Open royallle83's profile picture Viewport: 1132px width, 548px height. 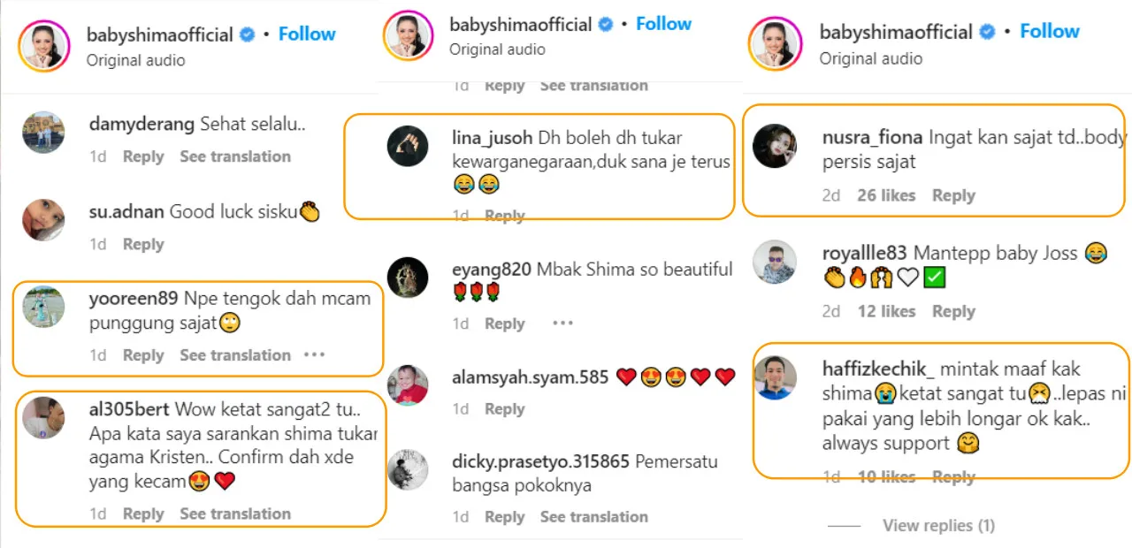(x=774, y=262)
